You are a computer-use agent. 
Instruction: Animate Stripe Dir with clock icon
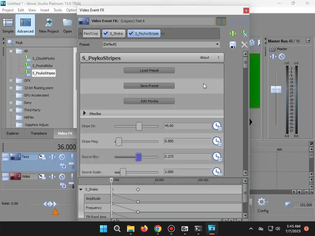pyautogui.click(x=217, y=126)
